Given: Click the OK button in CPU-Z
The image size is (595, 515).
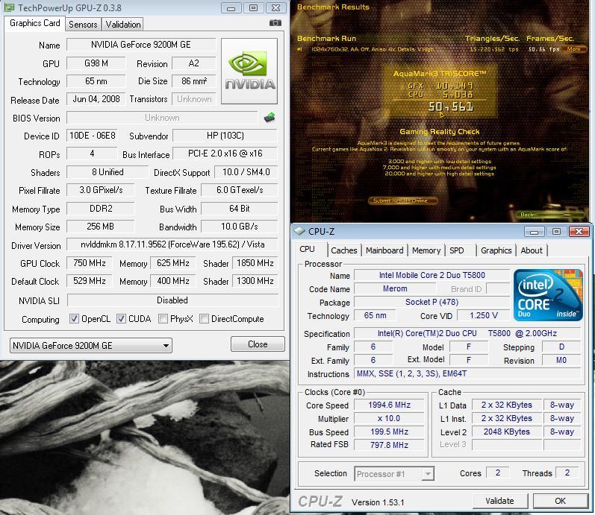Looking at the screenshot, I should (x=560, y=501).
